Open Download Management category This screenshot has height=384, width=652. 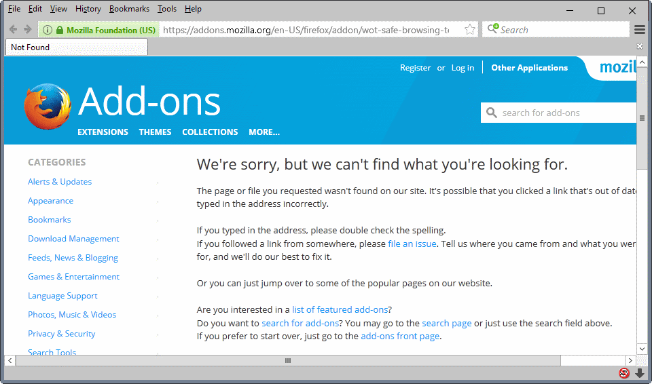(73, 239)
